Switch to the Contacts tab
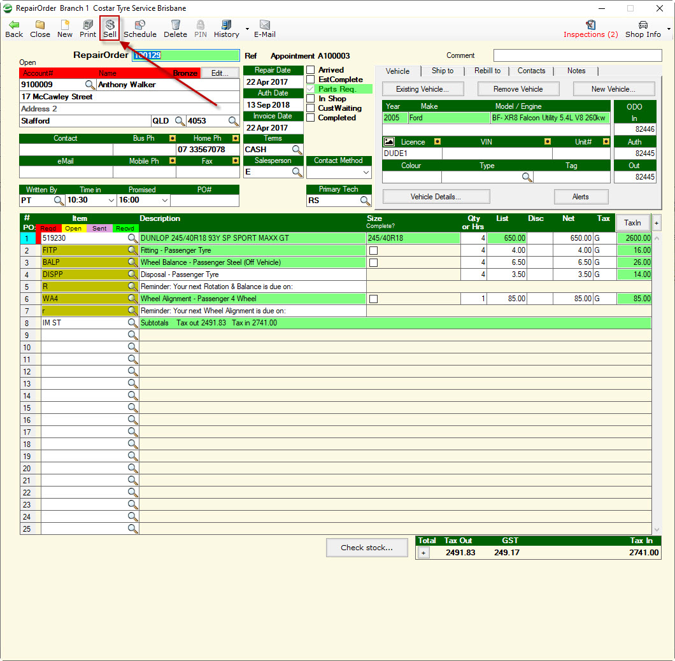This screenshot has height=661, width=675. click(531, 71)
